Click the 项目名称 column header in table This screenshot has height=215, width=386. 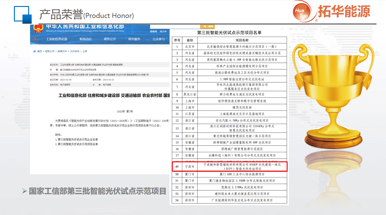click(x=242, y=40)
